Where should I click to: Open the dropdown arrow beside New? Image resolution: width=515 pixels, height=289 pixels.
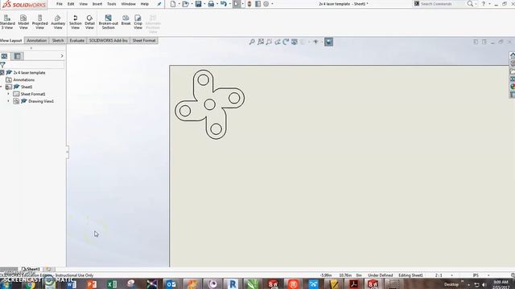point(179,4)
